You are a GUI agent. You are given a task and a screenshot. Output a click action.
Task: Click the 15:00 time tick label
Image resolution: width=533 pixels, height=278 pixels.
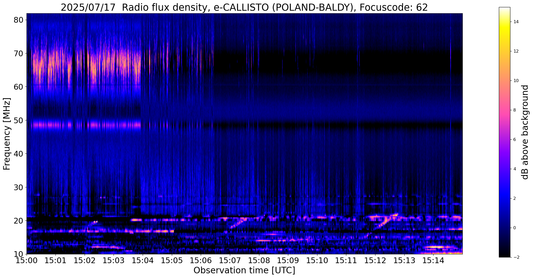tap(27, 261)
